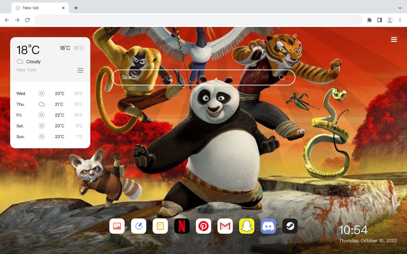Click into the Search field
The height and width of the screenshot is (254, 407).
(x=203, y=77)
